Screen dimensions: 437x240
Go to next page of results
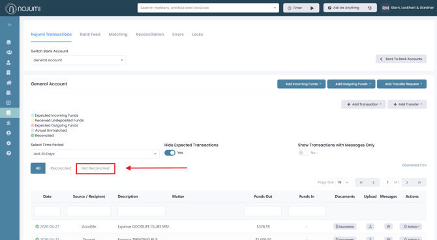click(x=407, y=183)
